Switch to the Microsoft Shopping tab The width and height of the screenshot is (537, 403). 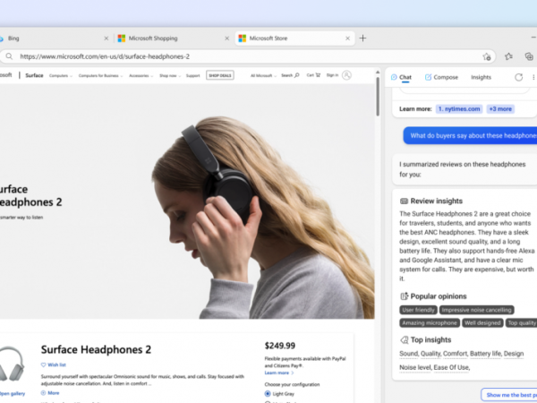click(173, 39)
